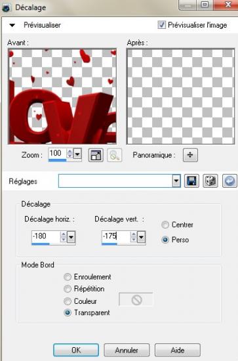Click the Après preview pane
Image resolution: width=238 pixels, height=361 pixels.
point(181,96)
